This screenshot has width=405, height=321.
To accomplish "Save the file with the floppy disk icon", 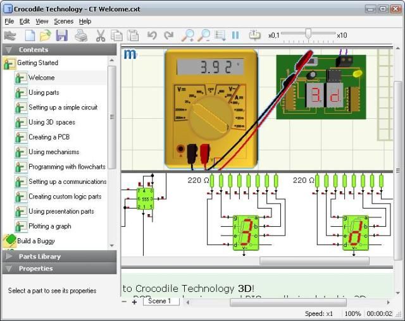I will [x=62, y=35].
